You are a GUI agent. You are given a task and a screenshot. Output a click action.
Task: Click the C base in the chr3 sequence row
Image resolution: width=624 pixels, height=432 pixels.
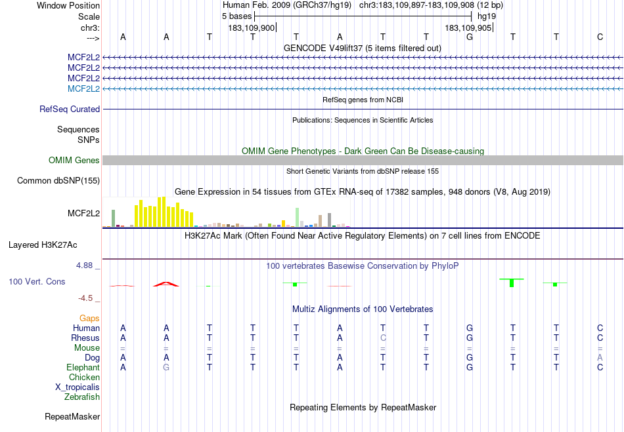click(x=600, y=37)
